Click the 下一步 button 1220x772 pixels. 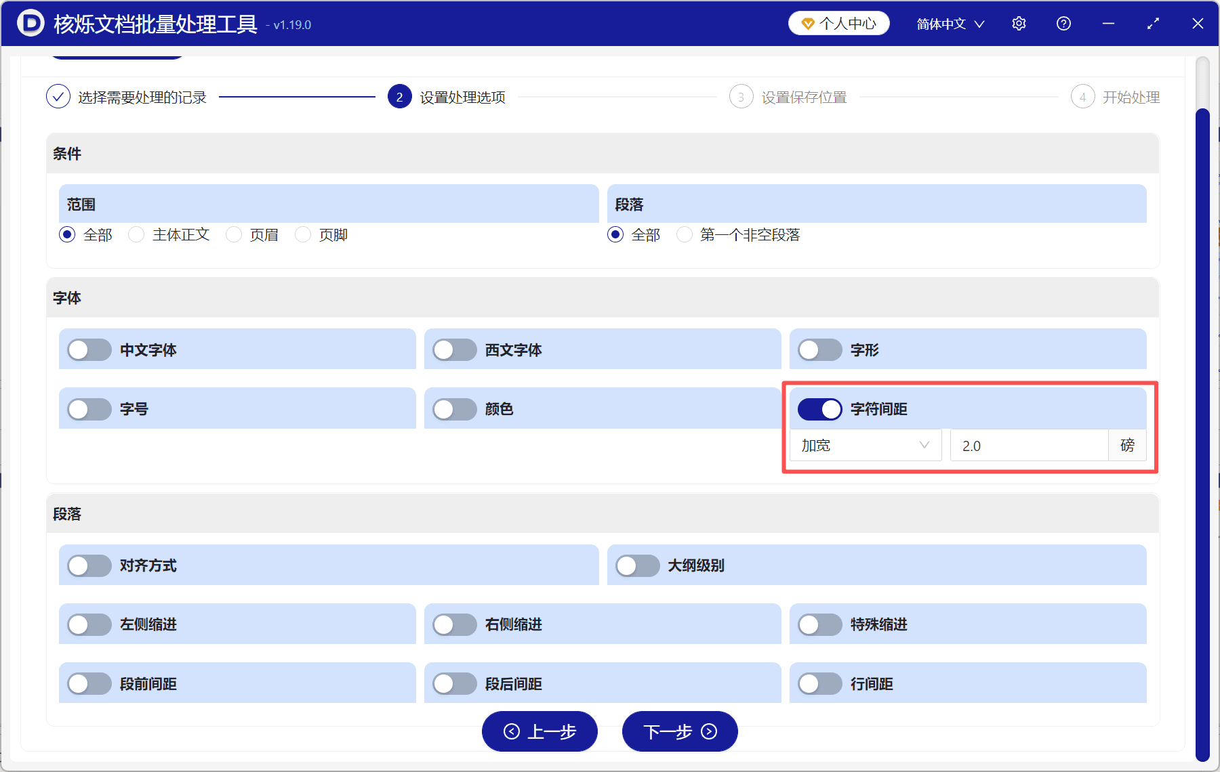pyautogui.click(x=679, y=731)
